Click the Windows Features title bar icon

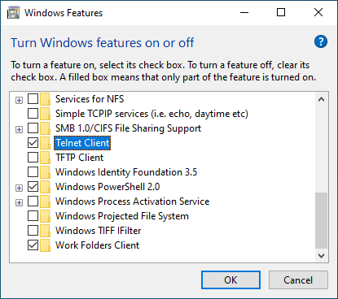coord(13,13)
